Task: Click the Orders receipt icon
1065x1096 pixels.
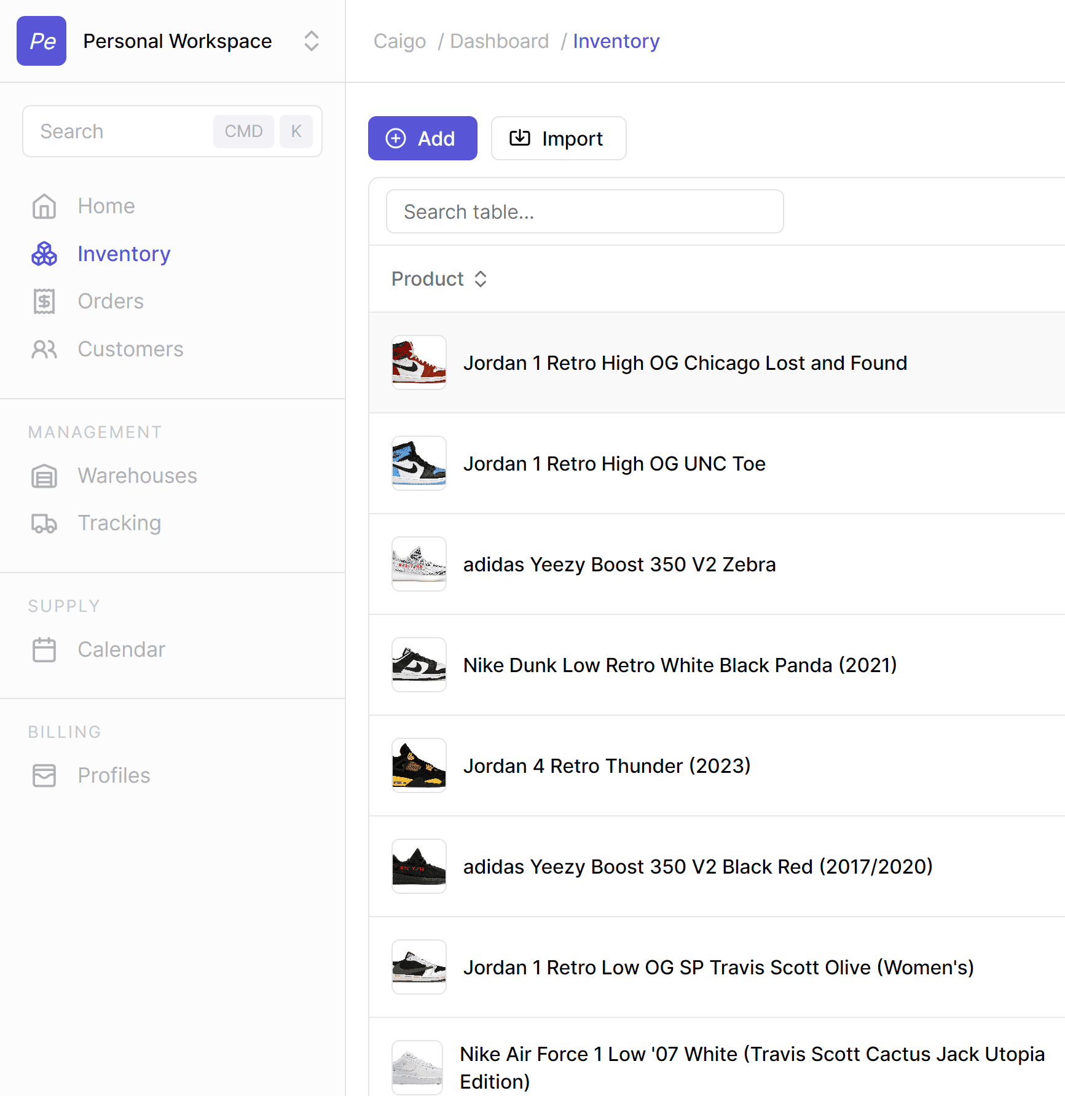Action: pos(44,302)
